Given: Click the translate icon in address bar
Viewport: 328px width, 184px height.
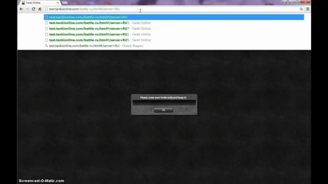Looking at the screenshot, I should pyautogui.click(x=301, y=9).
